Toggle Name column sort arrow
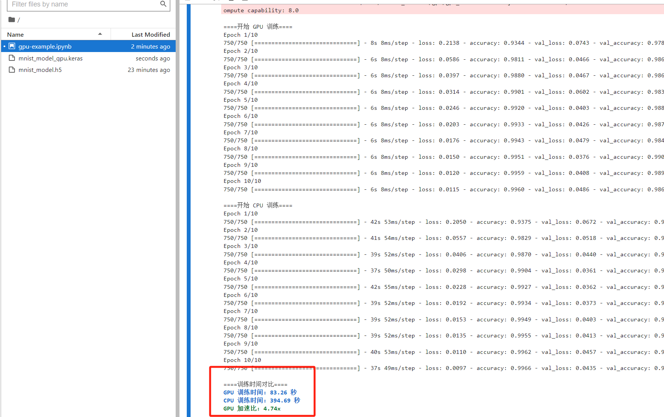 [100, 34]
